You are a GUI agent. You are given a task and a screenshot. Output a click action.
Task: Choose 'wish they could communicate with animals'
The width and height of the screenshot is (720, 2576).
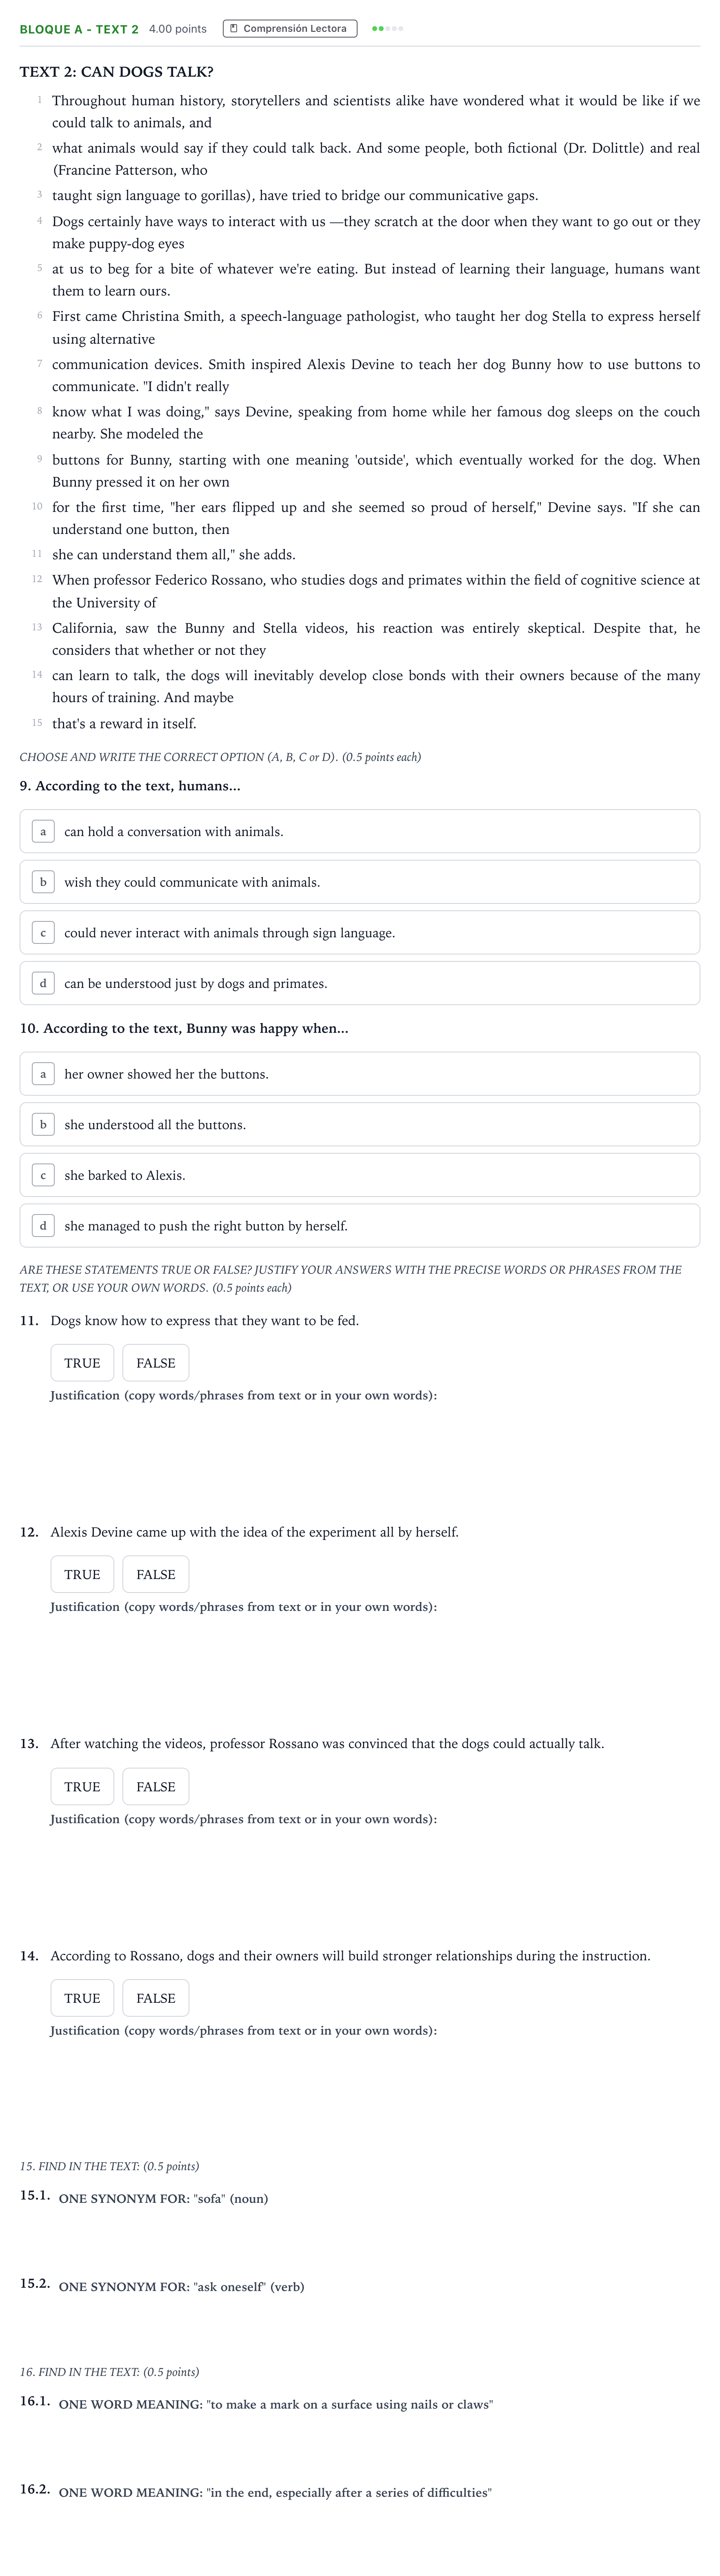[x=360, y=882]
